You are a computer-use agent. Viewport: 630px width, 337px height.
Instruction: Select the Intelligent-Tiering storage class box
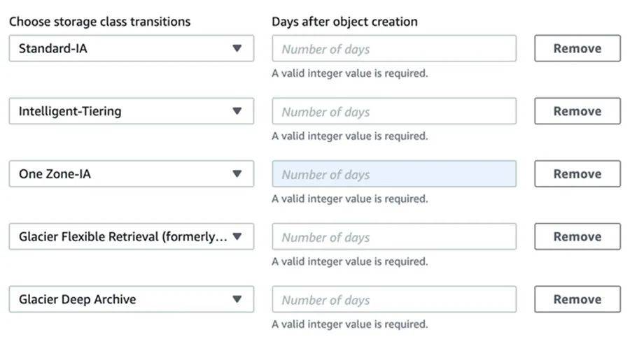pos(132,110)
